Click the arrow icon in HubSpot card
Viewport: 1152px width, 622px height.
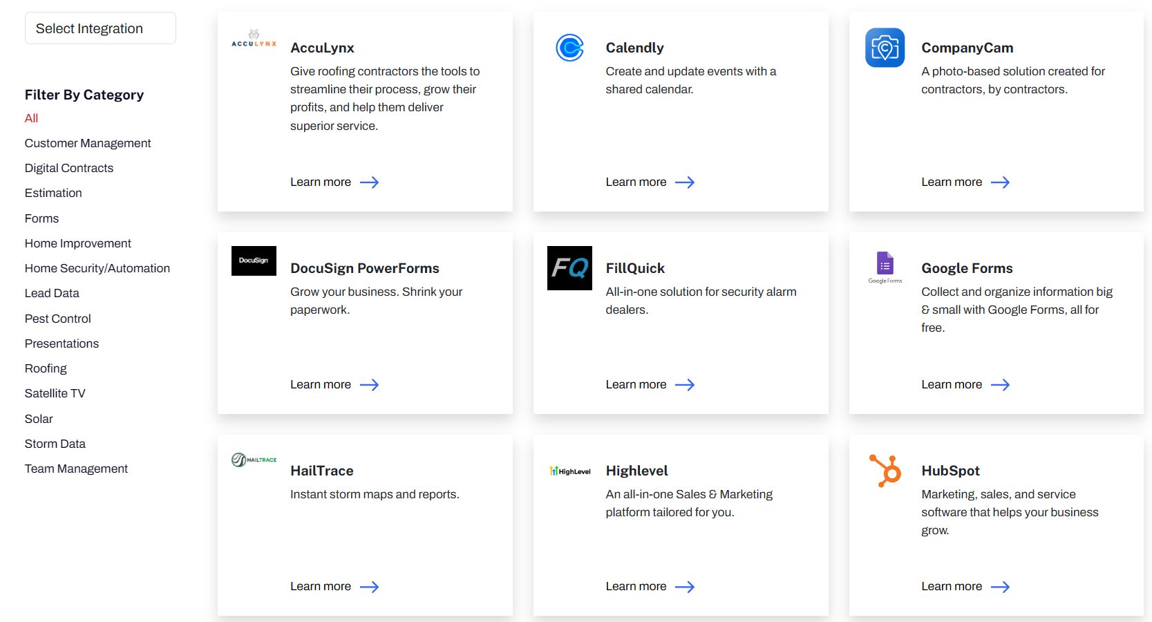pyautogui.click(x=1001, y=587)
